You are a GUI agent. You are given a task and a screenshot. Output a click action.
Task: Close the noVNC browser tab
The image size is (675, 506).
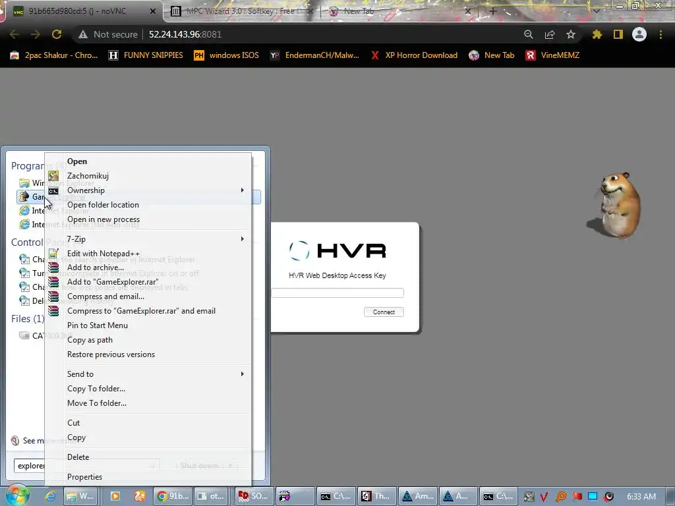point(152,11)
